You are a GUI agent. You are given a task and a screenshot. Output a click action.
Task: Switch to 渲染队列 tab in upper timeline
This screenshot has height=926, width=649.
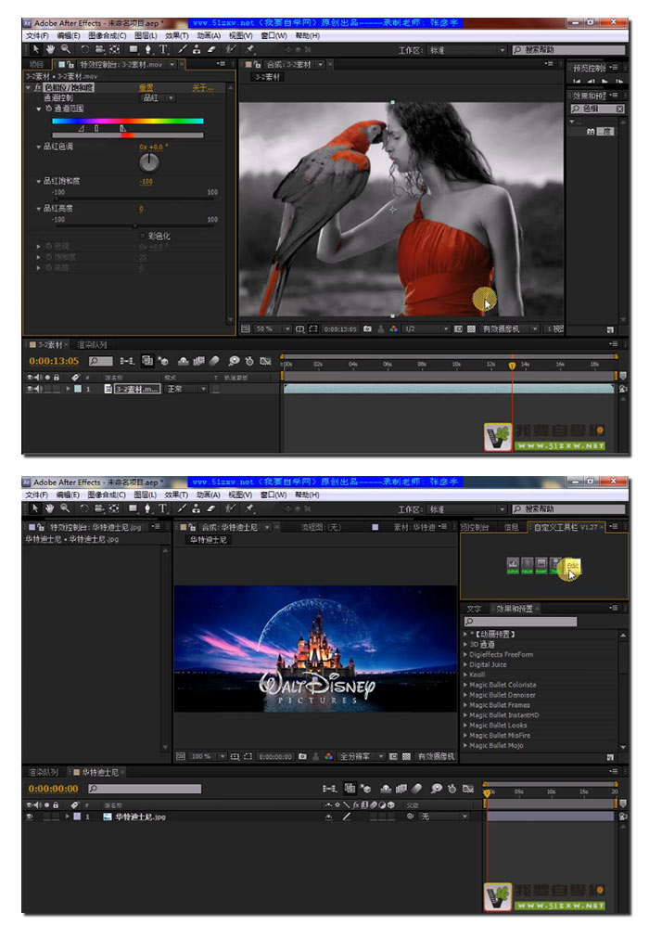tap(92, 344)
